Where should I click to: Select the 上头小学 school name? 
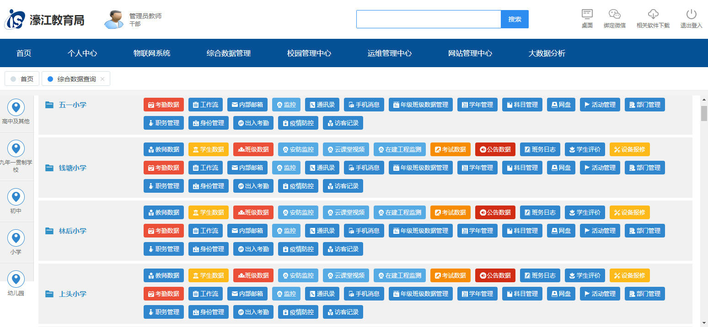73,294
